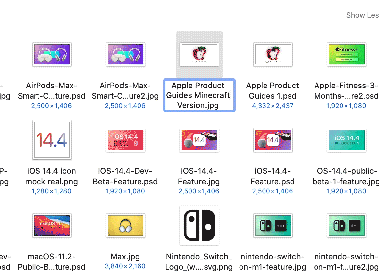The height and width of the screenshot is (273, 379).
Task: Select the iOS-14.4-Feature.jpg thumbnail
Action: point(199,140)
